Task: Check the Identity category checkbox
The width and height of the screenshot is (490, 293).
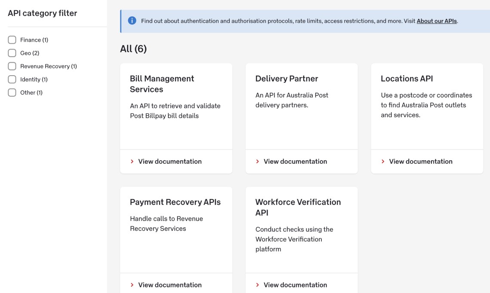Action: click(x=12, y=79)
